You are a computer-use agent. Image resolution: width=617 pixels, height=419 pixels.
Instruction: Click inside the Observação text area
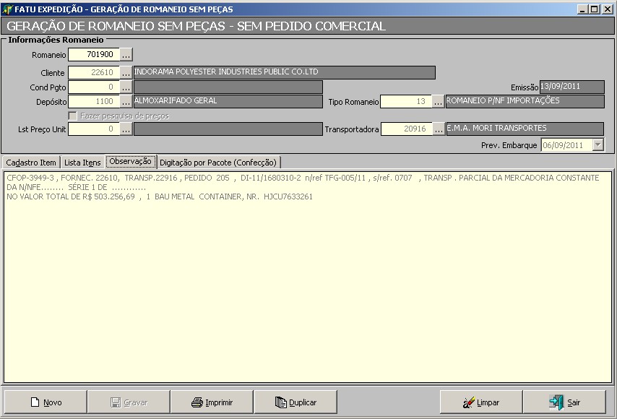[x=308, y=289]
